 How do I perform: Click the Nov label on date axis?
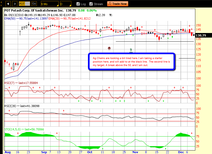point(135,152)
